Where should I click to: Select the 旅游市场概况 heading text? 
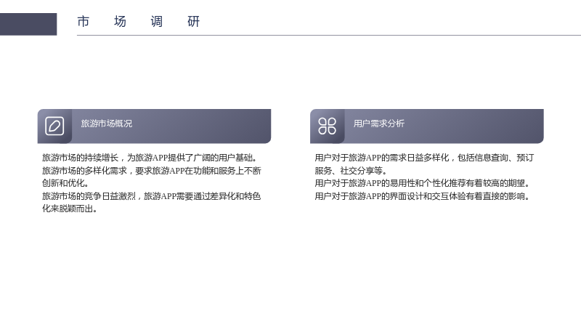(x=106, y=124)
